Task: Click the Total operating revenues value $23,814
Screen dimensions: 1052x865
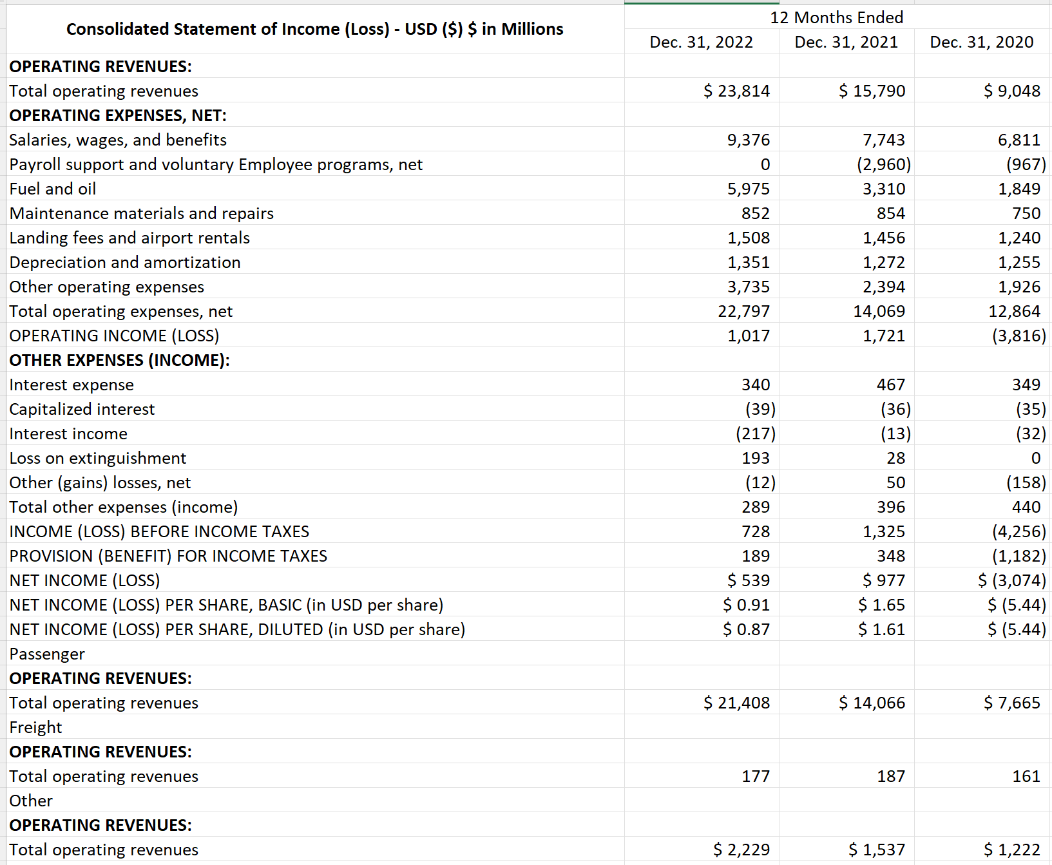Action: point(737,91)
